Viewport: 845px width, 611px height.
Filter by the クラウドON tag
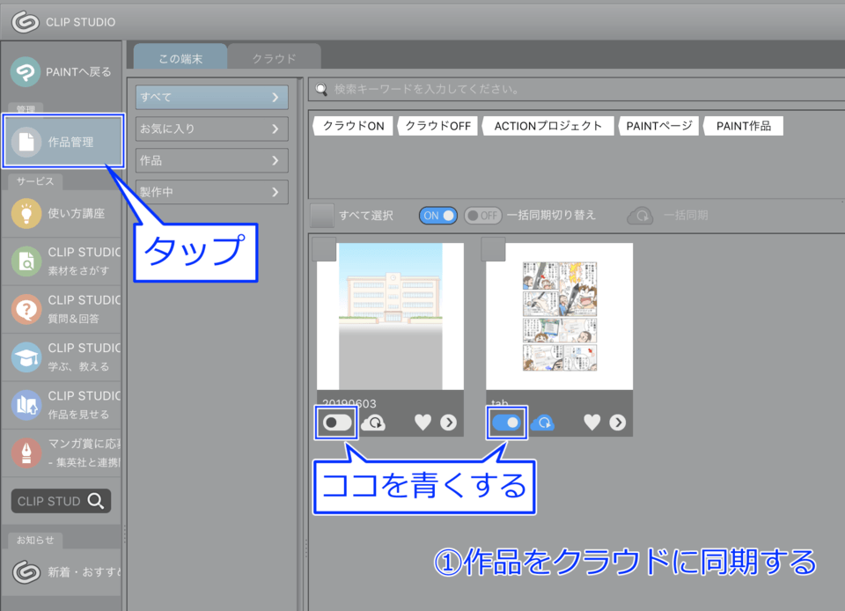pyautogui.click(x=353, y=126)
